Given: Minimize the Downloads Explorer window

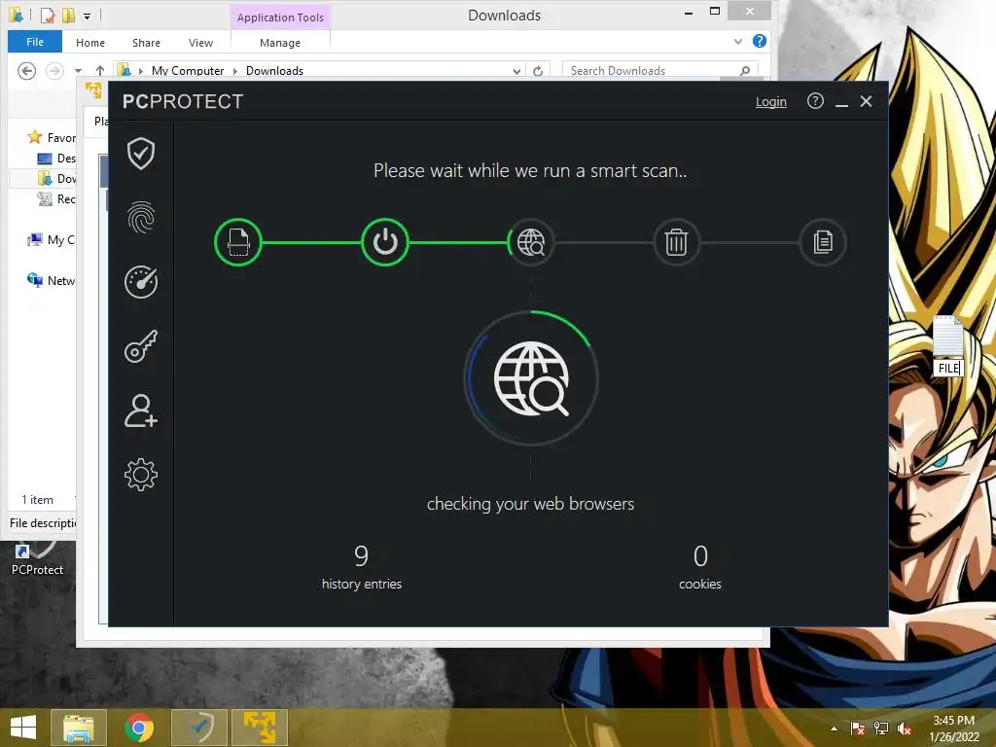Looking at the screenshot, I should [x=689, y=12].
